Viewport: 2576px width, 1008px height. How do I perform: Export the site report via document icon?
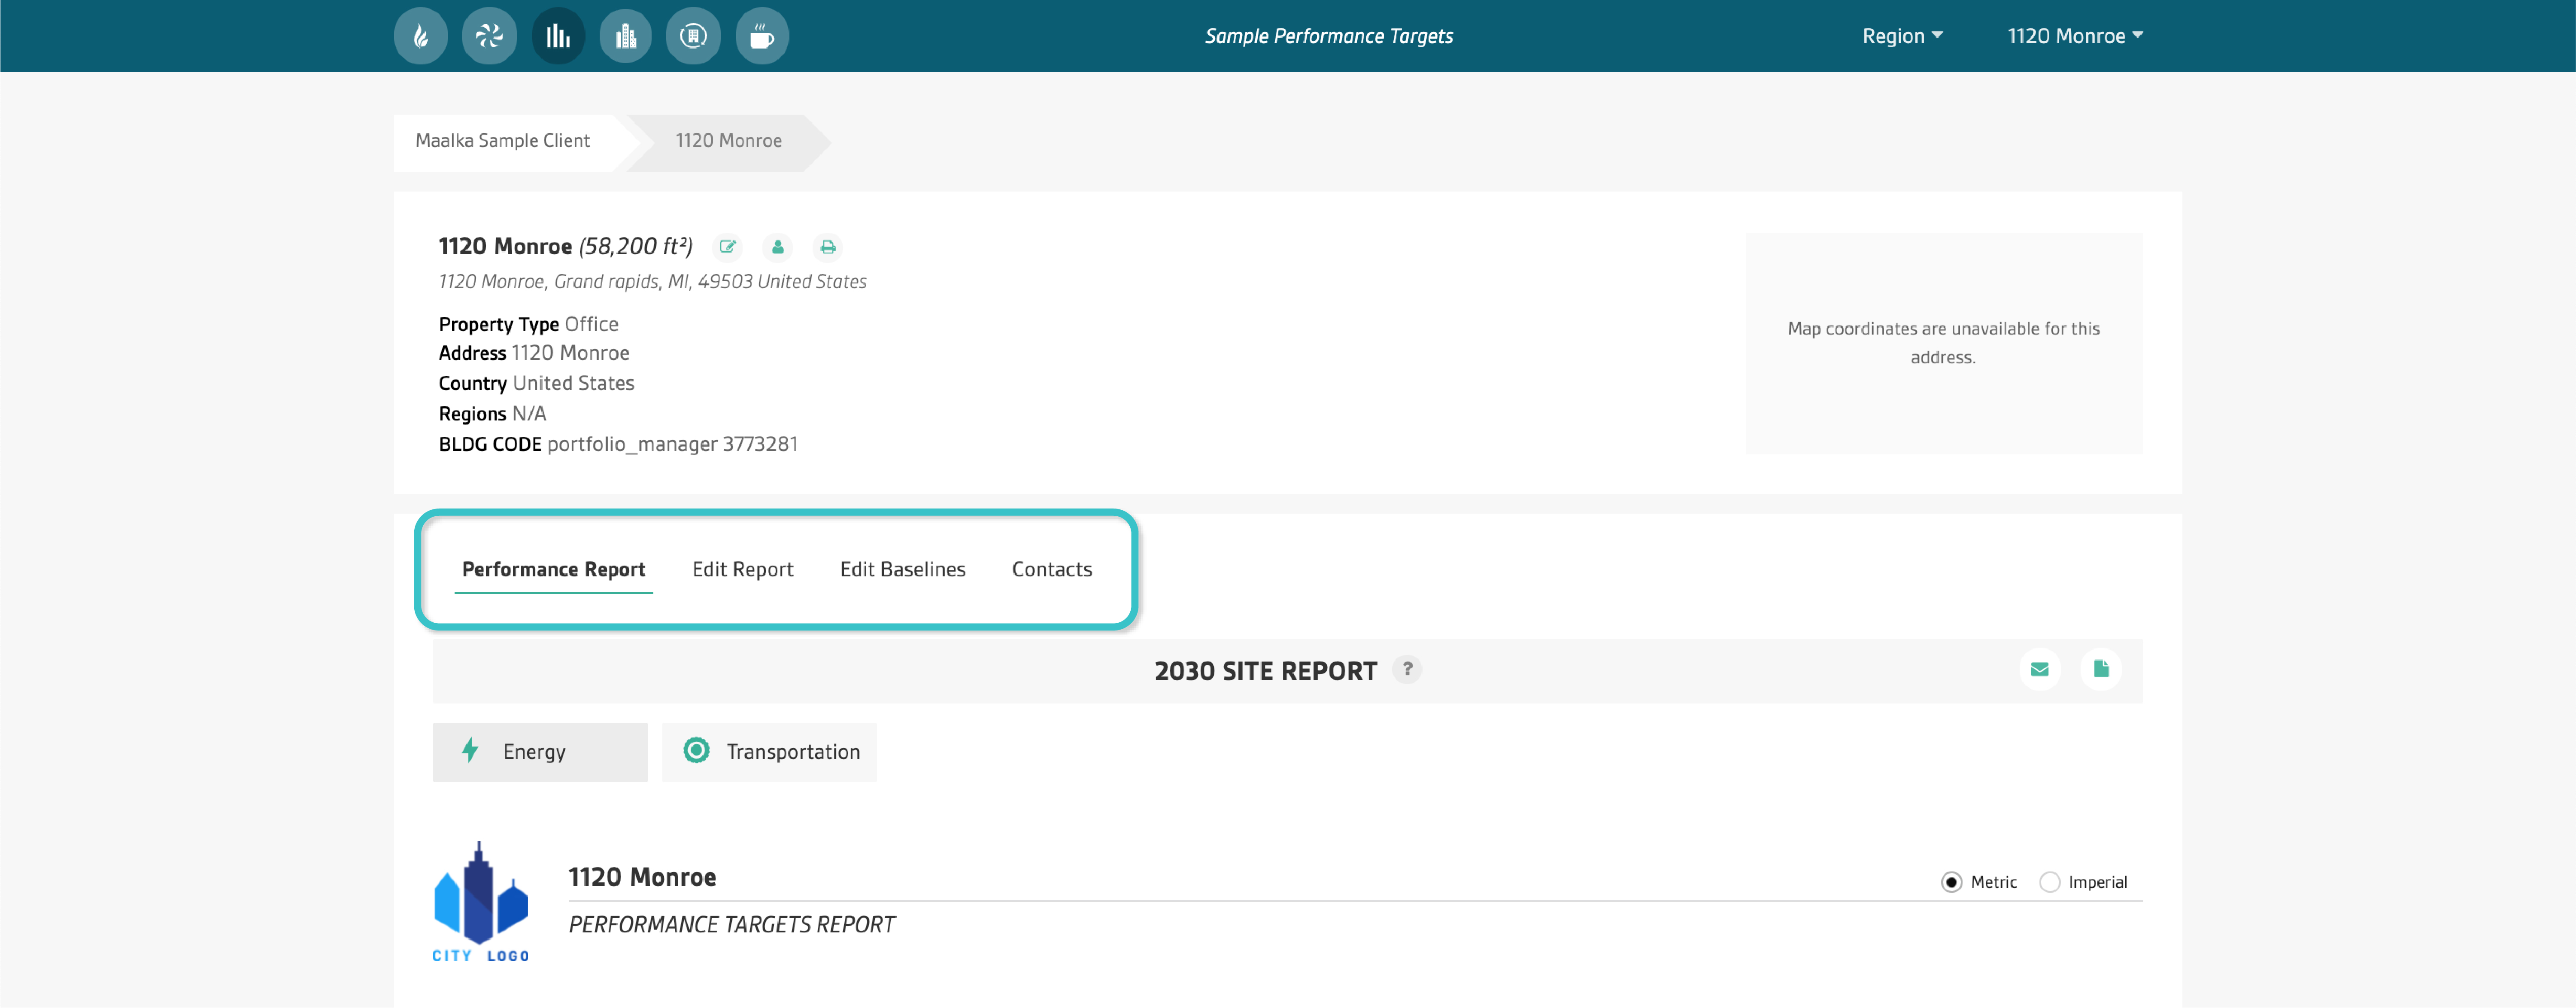[x=2101, y=670]
